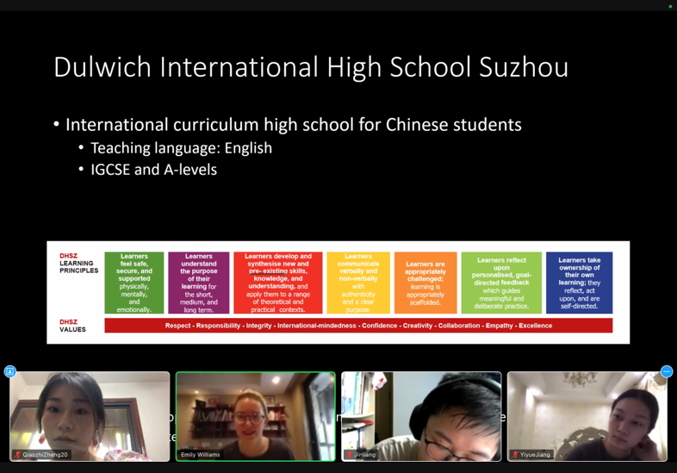Click the light green Learners reflect box
The image size is (677, 473).
click(501, 283)
